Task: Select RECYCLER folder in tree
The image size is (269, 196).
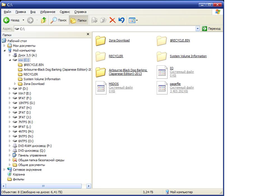Action: pos(31,74)
